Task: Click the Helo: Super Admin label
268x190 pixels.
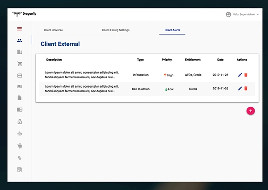Action: point(244,15)
